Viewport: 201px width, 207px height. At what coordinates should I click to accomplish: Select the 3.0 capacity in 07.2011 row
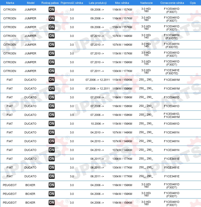(72, 71)
